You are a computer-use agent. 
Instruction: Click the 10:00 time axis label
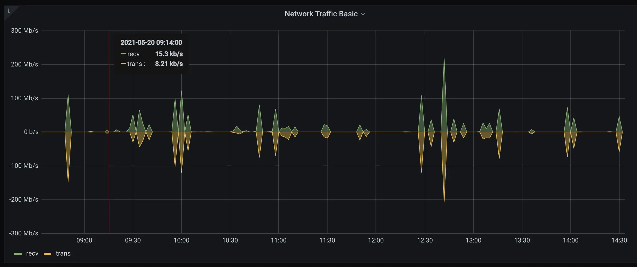coord(181,240)
